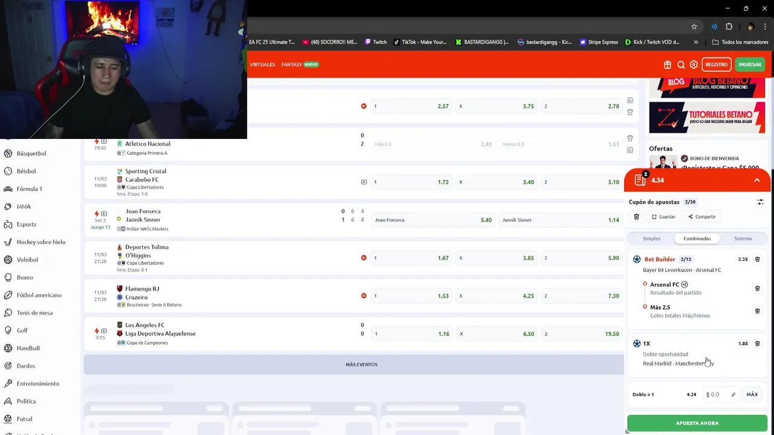
Task: Open Tenis de mesa in sidebar
Action: (x=34, y=313)
